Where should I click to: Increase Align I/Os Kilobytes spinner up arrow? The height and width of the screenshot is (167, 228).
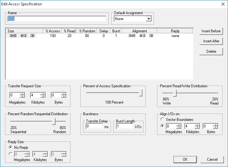(x=197, y=125)
